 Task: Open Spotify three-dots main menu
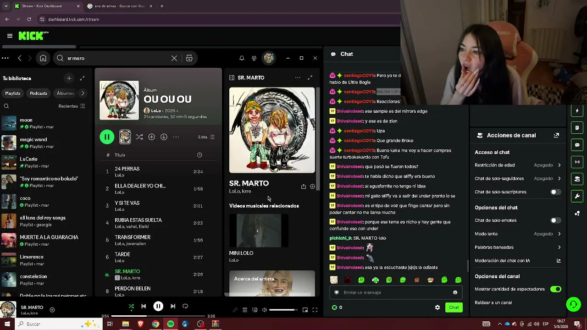[x=5, y=58]
